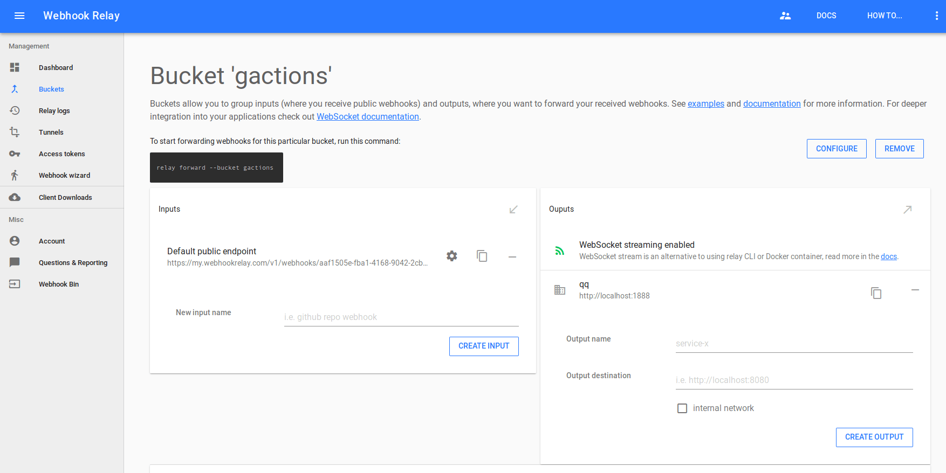Click the WebSocket streaming enabled icon
Screen dimensions: 946x473
point(560,251)
